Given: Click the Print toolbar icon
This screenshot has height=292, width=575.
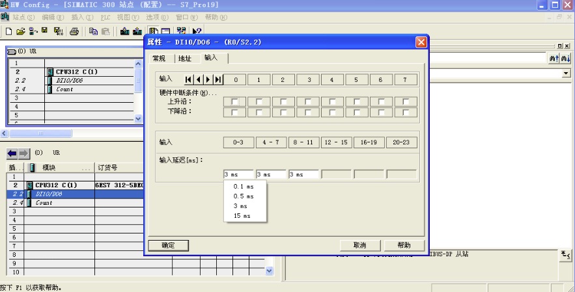Looking at the screenshot, I should pyautogui.click(x=74, y=31).
